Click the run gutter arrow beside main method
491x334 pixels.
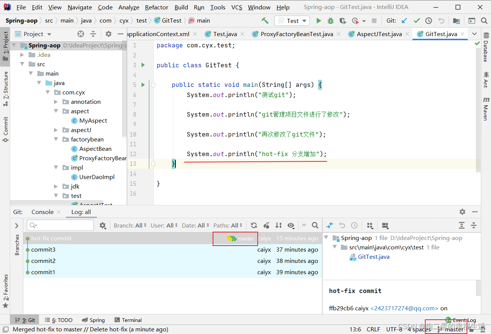tap(143, 85)
